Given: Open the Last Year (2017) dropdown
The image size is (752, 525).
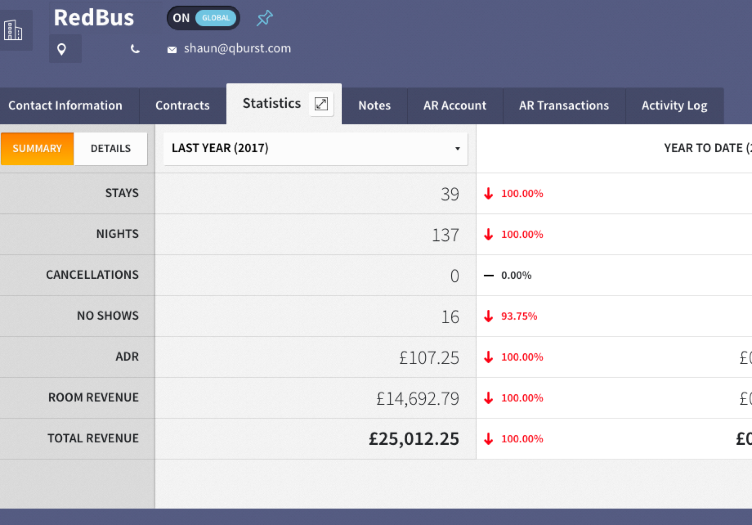Looking at the screenshot, I should [315, 149].
